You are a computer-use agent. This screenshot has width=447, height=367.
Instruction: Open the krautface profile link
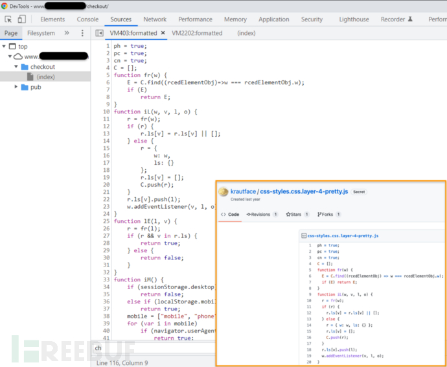[x=244, y=192]
